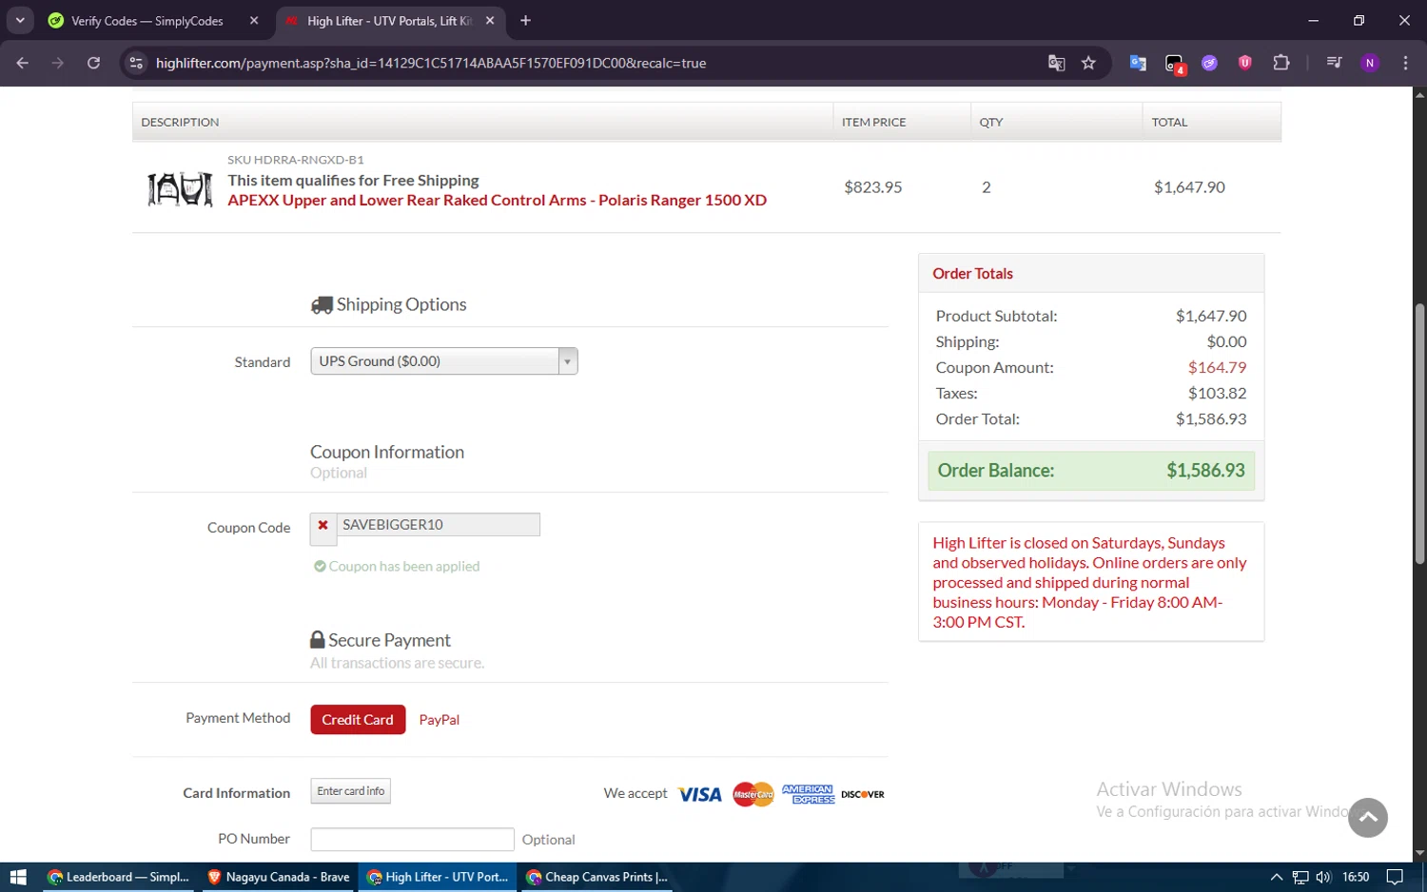The image size is (1427, 892).
Task: Remove coupon with red X icon
Action: [323, 526]
